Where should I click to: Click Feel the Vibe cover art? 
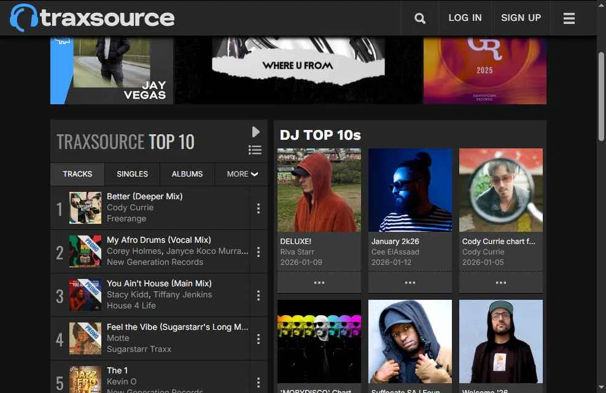(85, 339)
